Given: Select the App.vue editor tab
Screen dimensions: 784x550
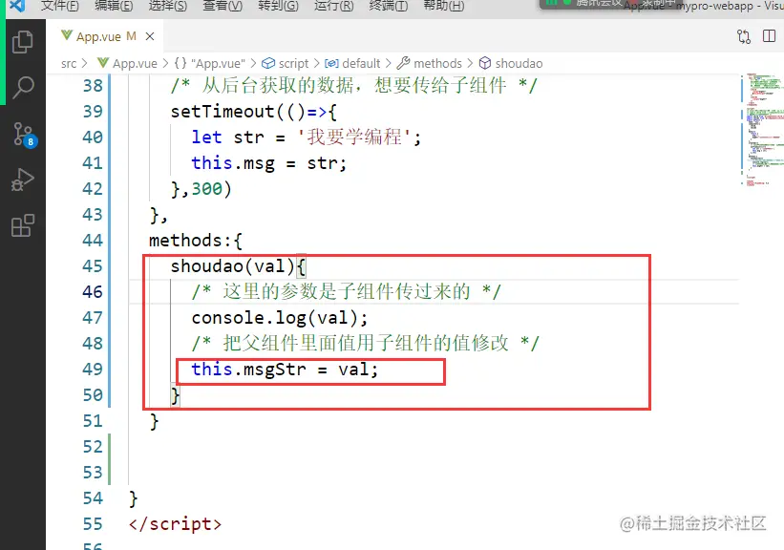Looking at the screenshot, I should click(100, 35).
